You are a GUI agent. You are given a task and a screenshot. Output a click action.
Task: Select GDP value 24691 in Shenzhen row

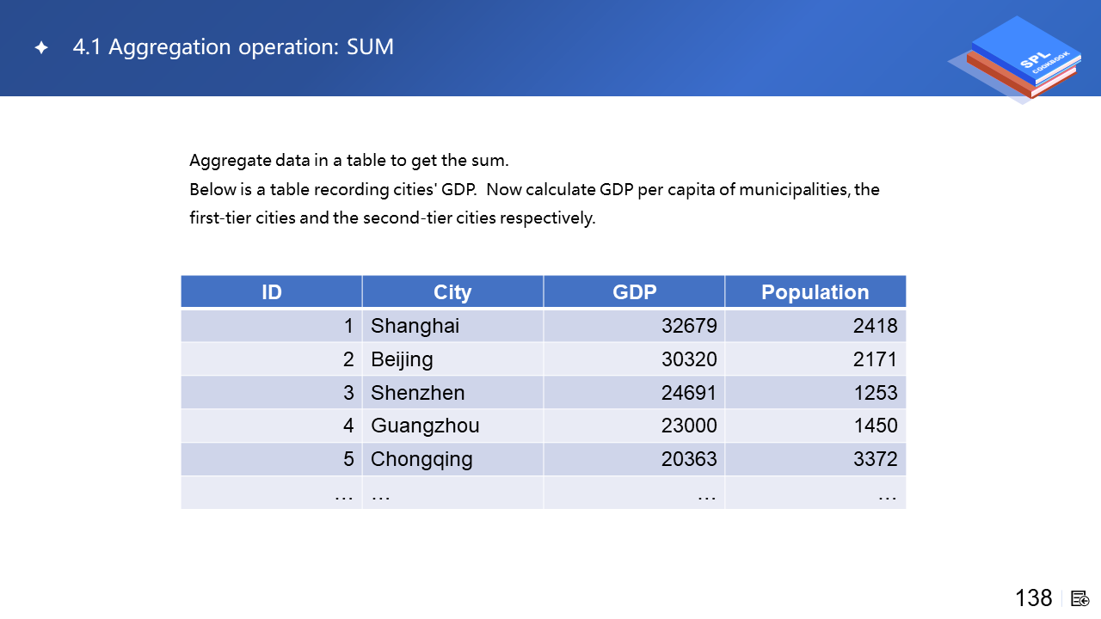pyautogui.click(x=689, y=393)
